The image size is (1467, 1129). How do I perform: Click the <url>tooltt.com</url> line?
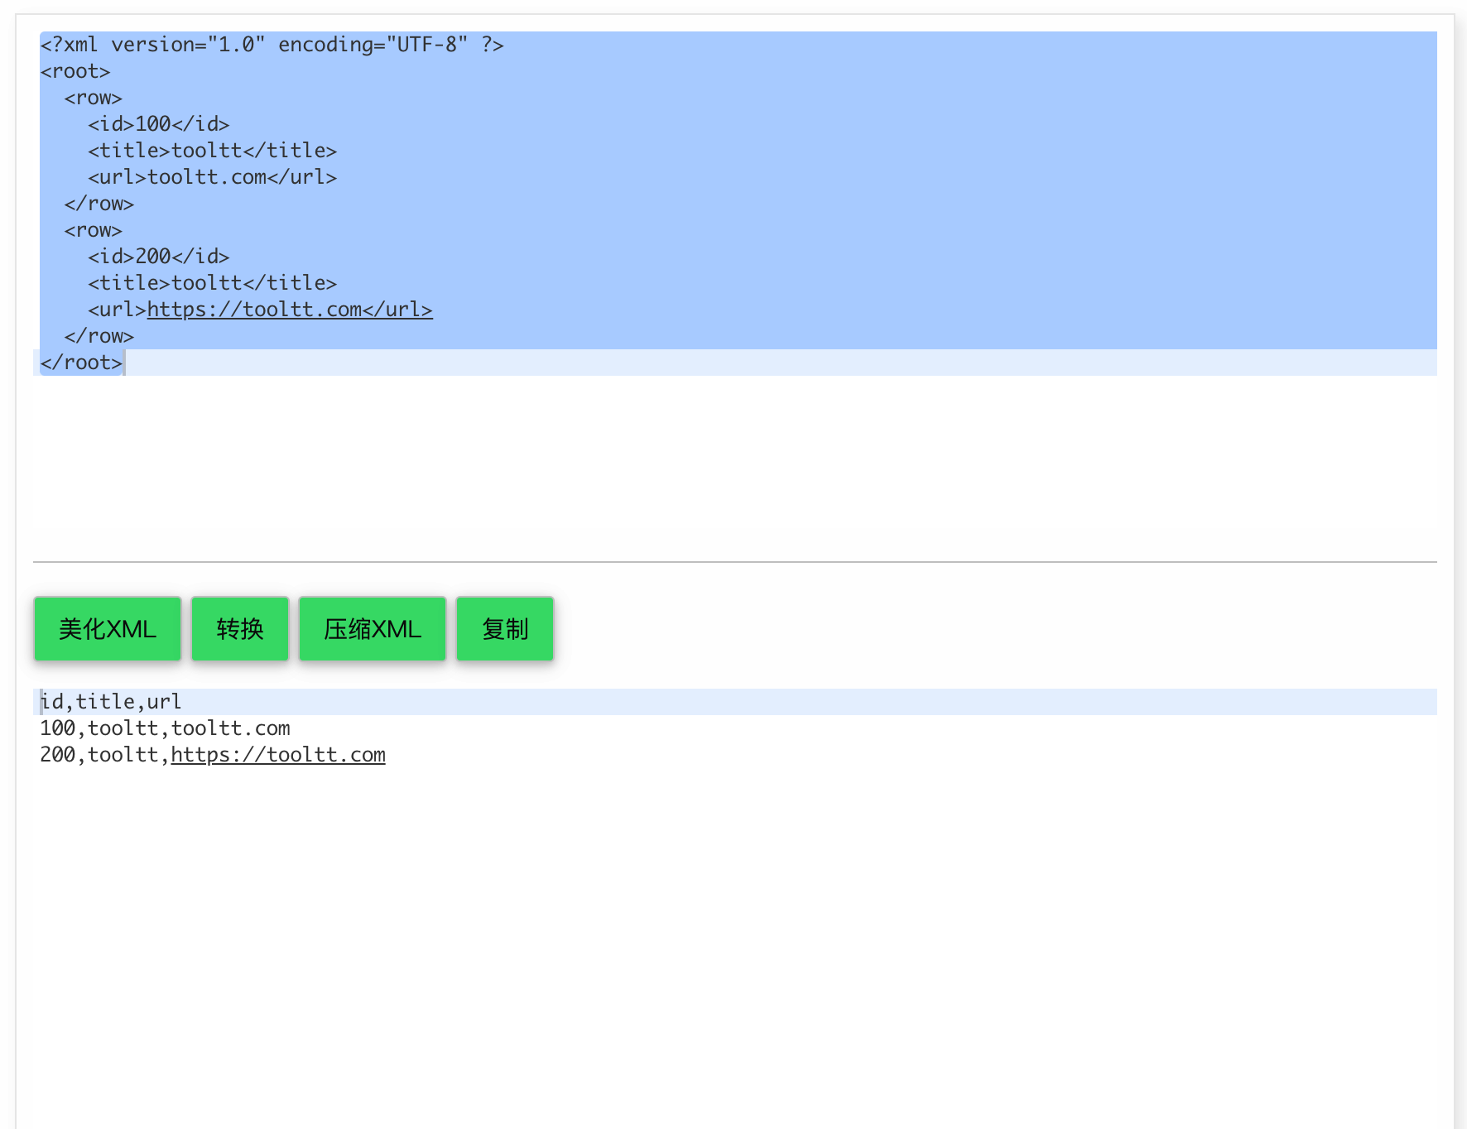[213, 177]
